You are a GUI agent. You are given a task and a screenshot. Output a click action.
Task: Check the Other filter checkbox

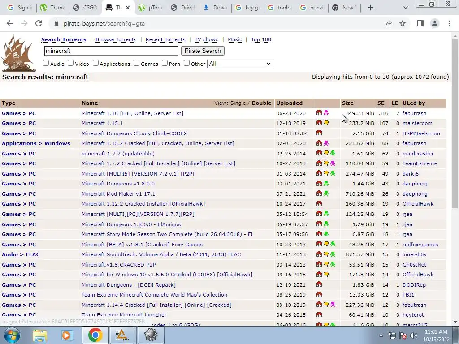[187, 63]
